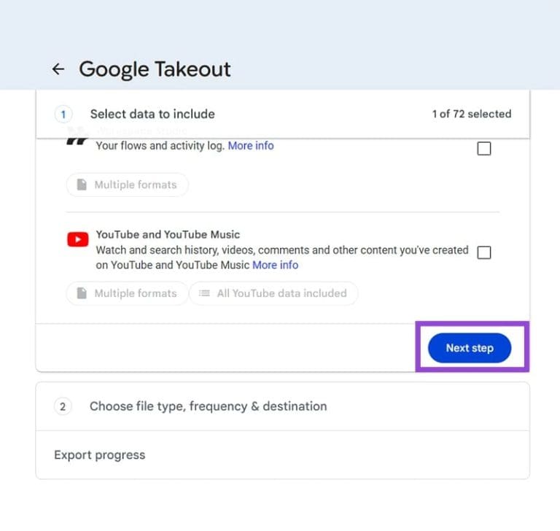The image size is (560, 531).
Task: Expand Choose file type, frequency & destination
Action: pos(208,406)
